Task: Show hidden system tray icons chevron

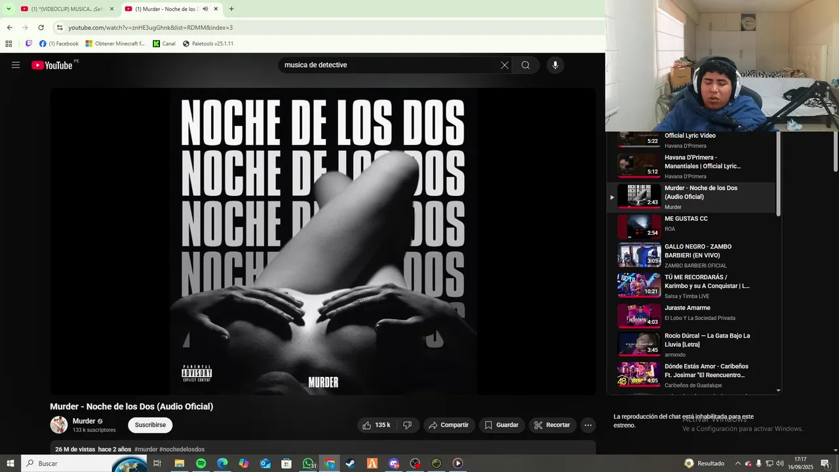Action: click(737, 463)
